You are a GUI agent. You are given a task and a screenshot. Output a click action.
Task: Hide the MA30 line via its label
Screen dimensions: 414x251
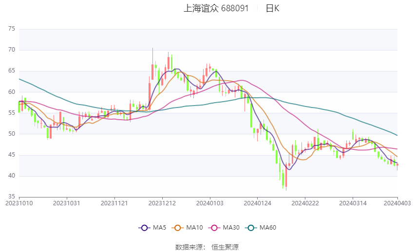[x=231, y=228]
